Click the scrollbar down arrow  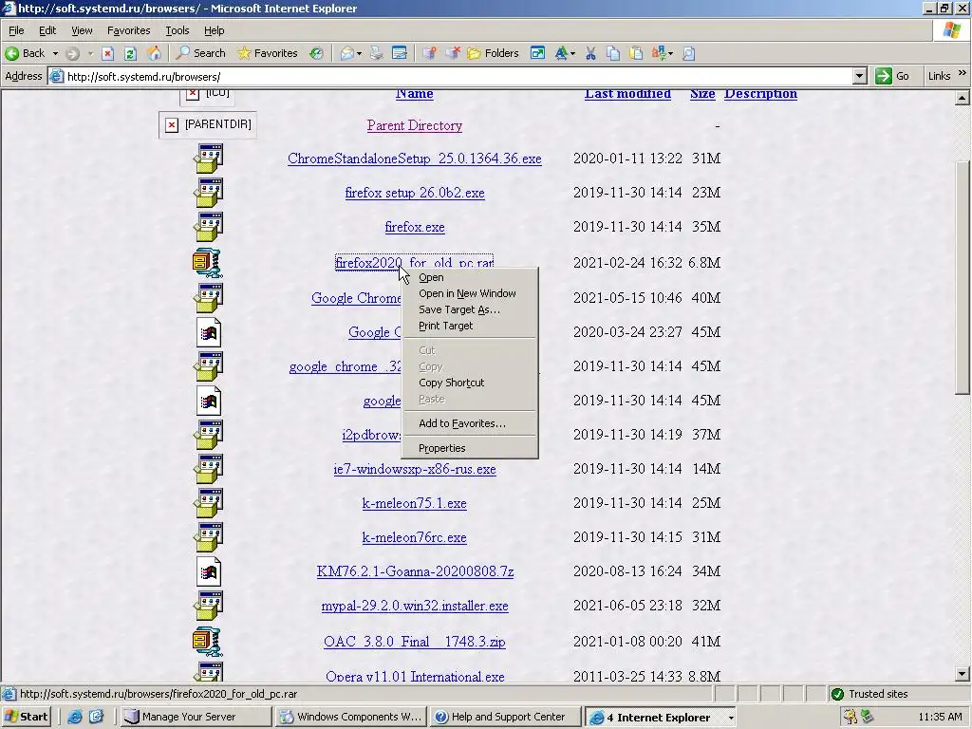tap(963, 674)
